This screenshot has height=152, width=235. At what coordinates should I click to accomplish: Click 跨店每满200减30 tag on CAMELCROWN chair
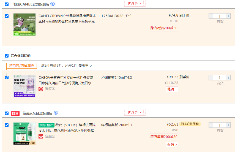(164, 28)
